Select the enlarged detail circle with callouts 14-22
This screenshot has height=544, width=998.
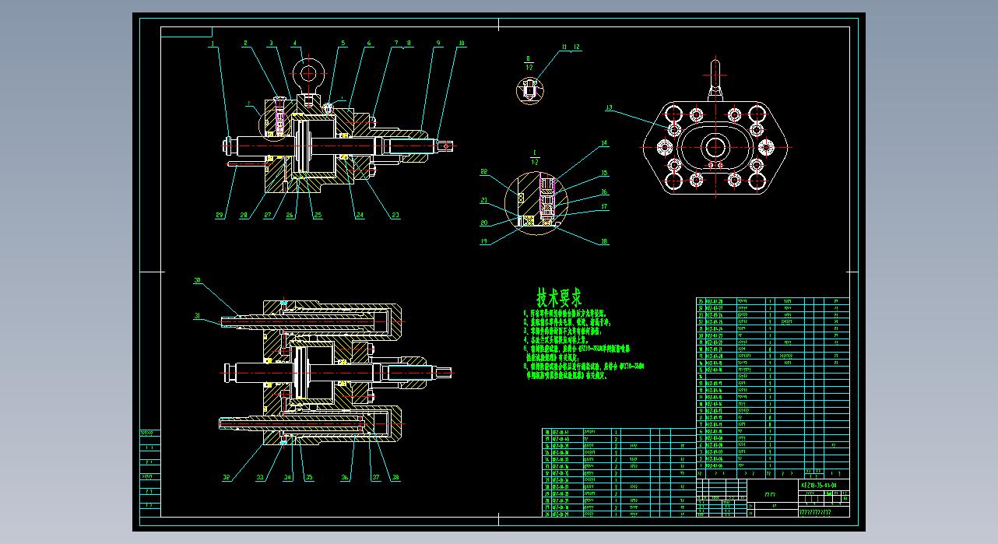point(537,202)
